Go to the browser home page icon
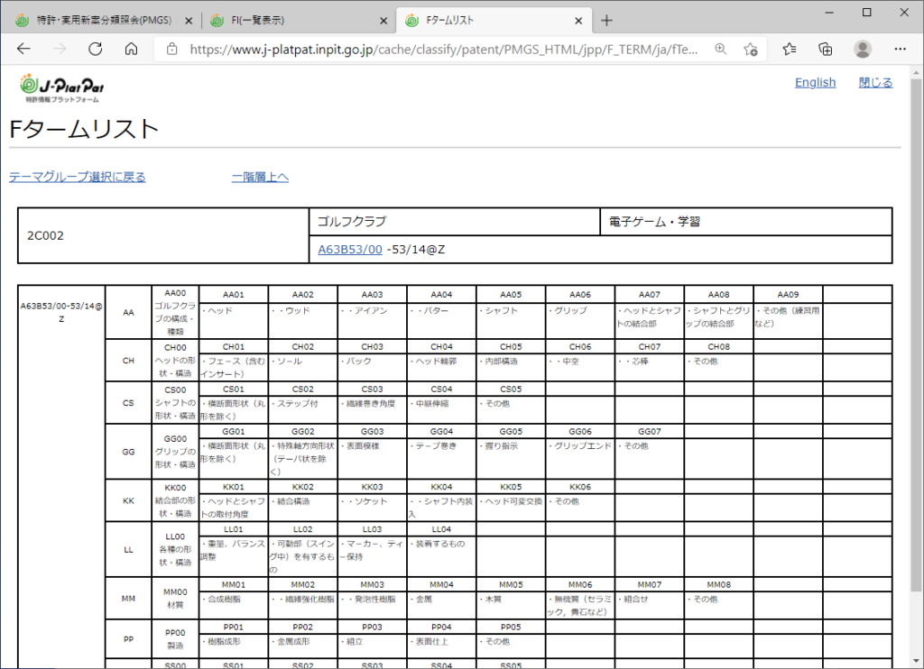The image size is (924, 669). [131, 49]
